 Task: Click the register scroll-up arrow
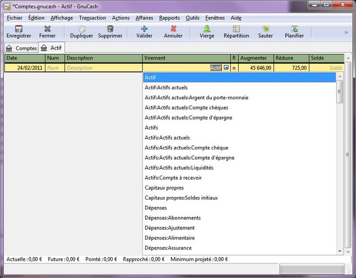point(348,58)
